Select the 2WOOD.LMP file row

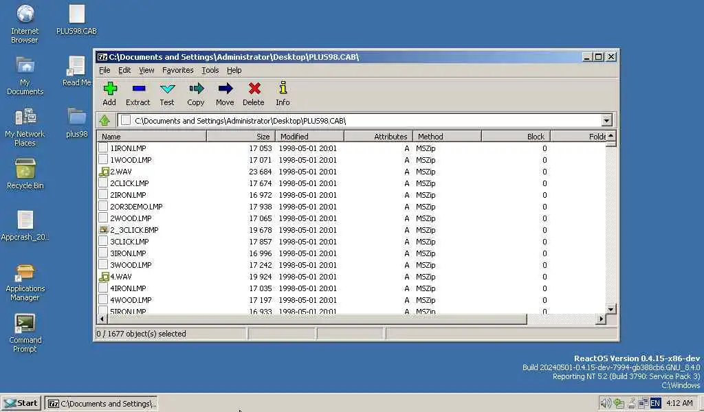tap(351, 218)
